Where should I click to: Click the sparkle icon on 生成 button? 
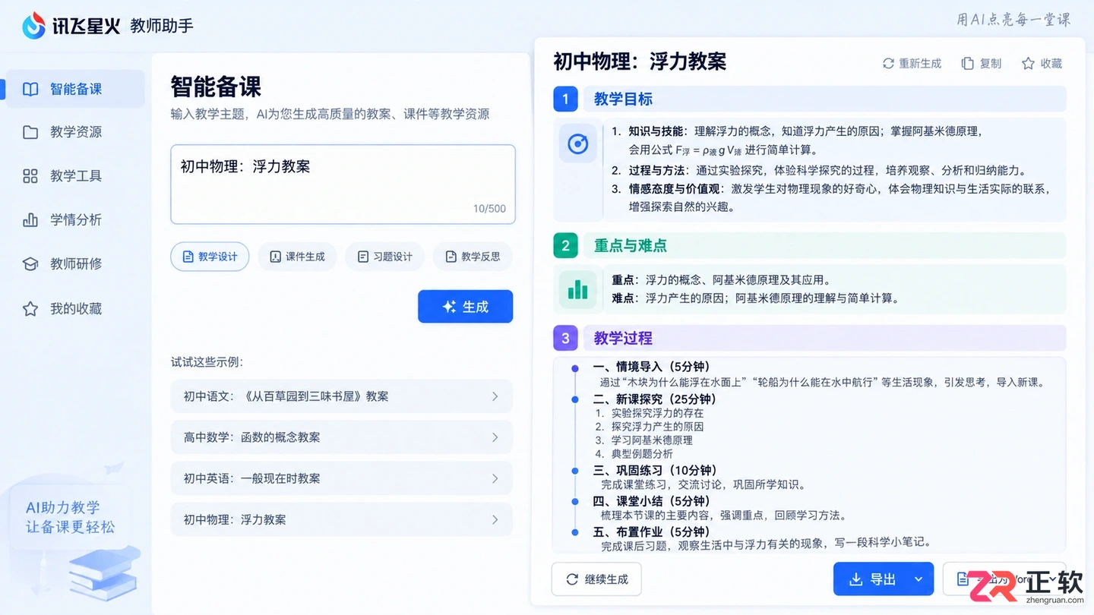[449, 307]
